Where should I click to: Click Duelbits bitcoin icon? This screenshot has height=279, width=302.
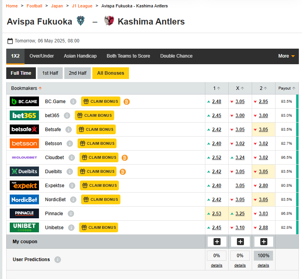123,172
